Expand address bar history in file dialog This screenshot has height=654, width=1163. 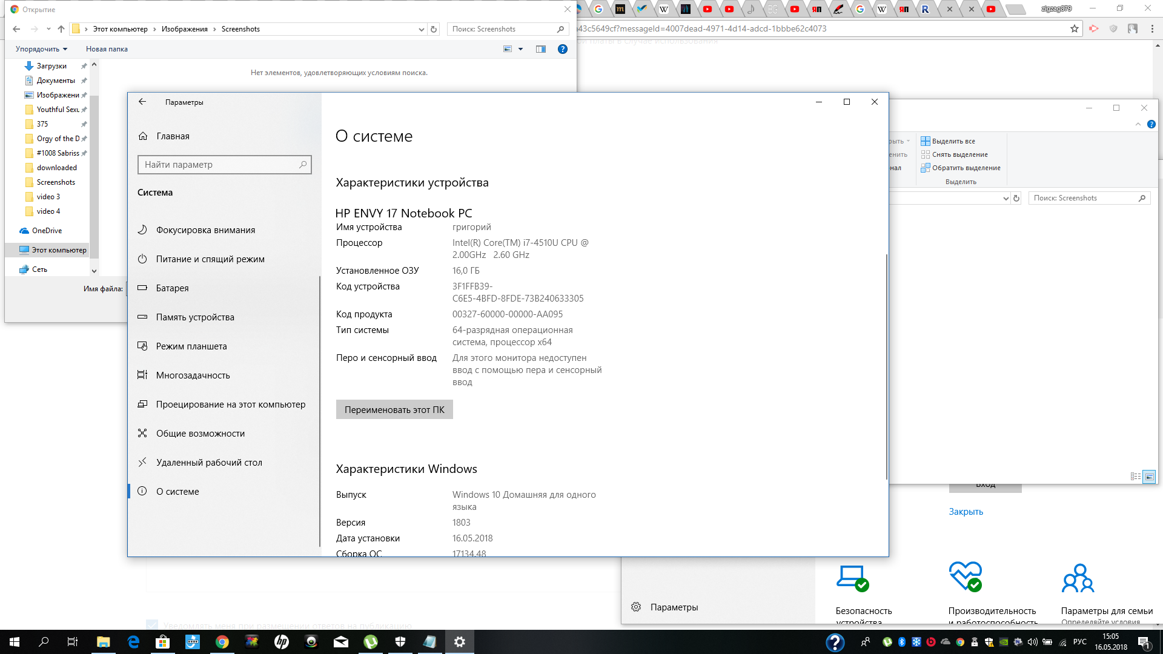tap(422, 29)
